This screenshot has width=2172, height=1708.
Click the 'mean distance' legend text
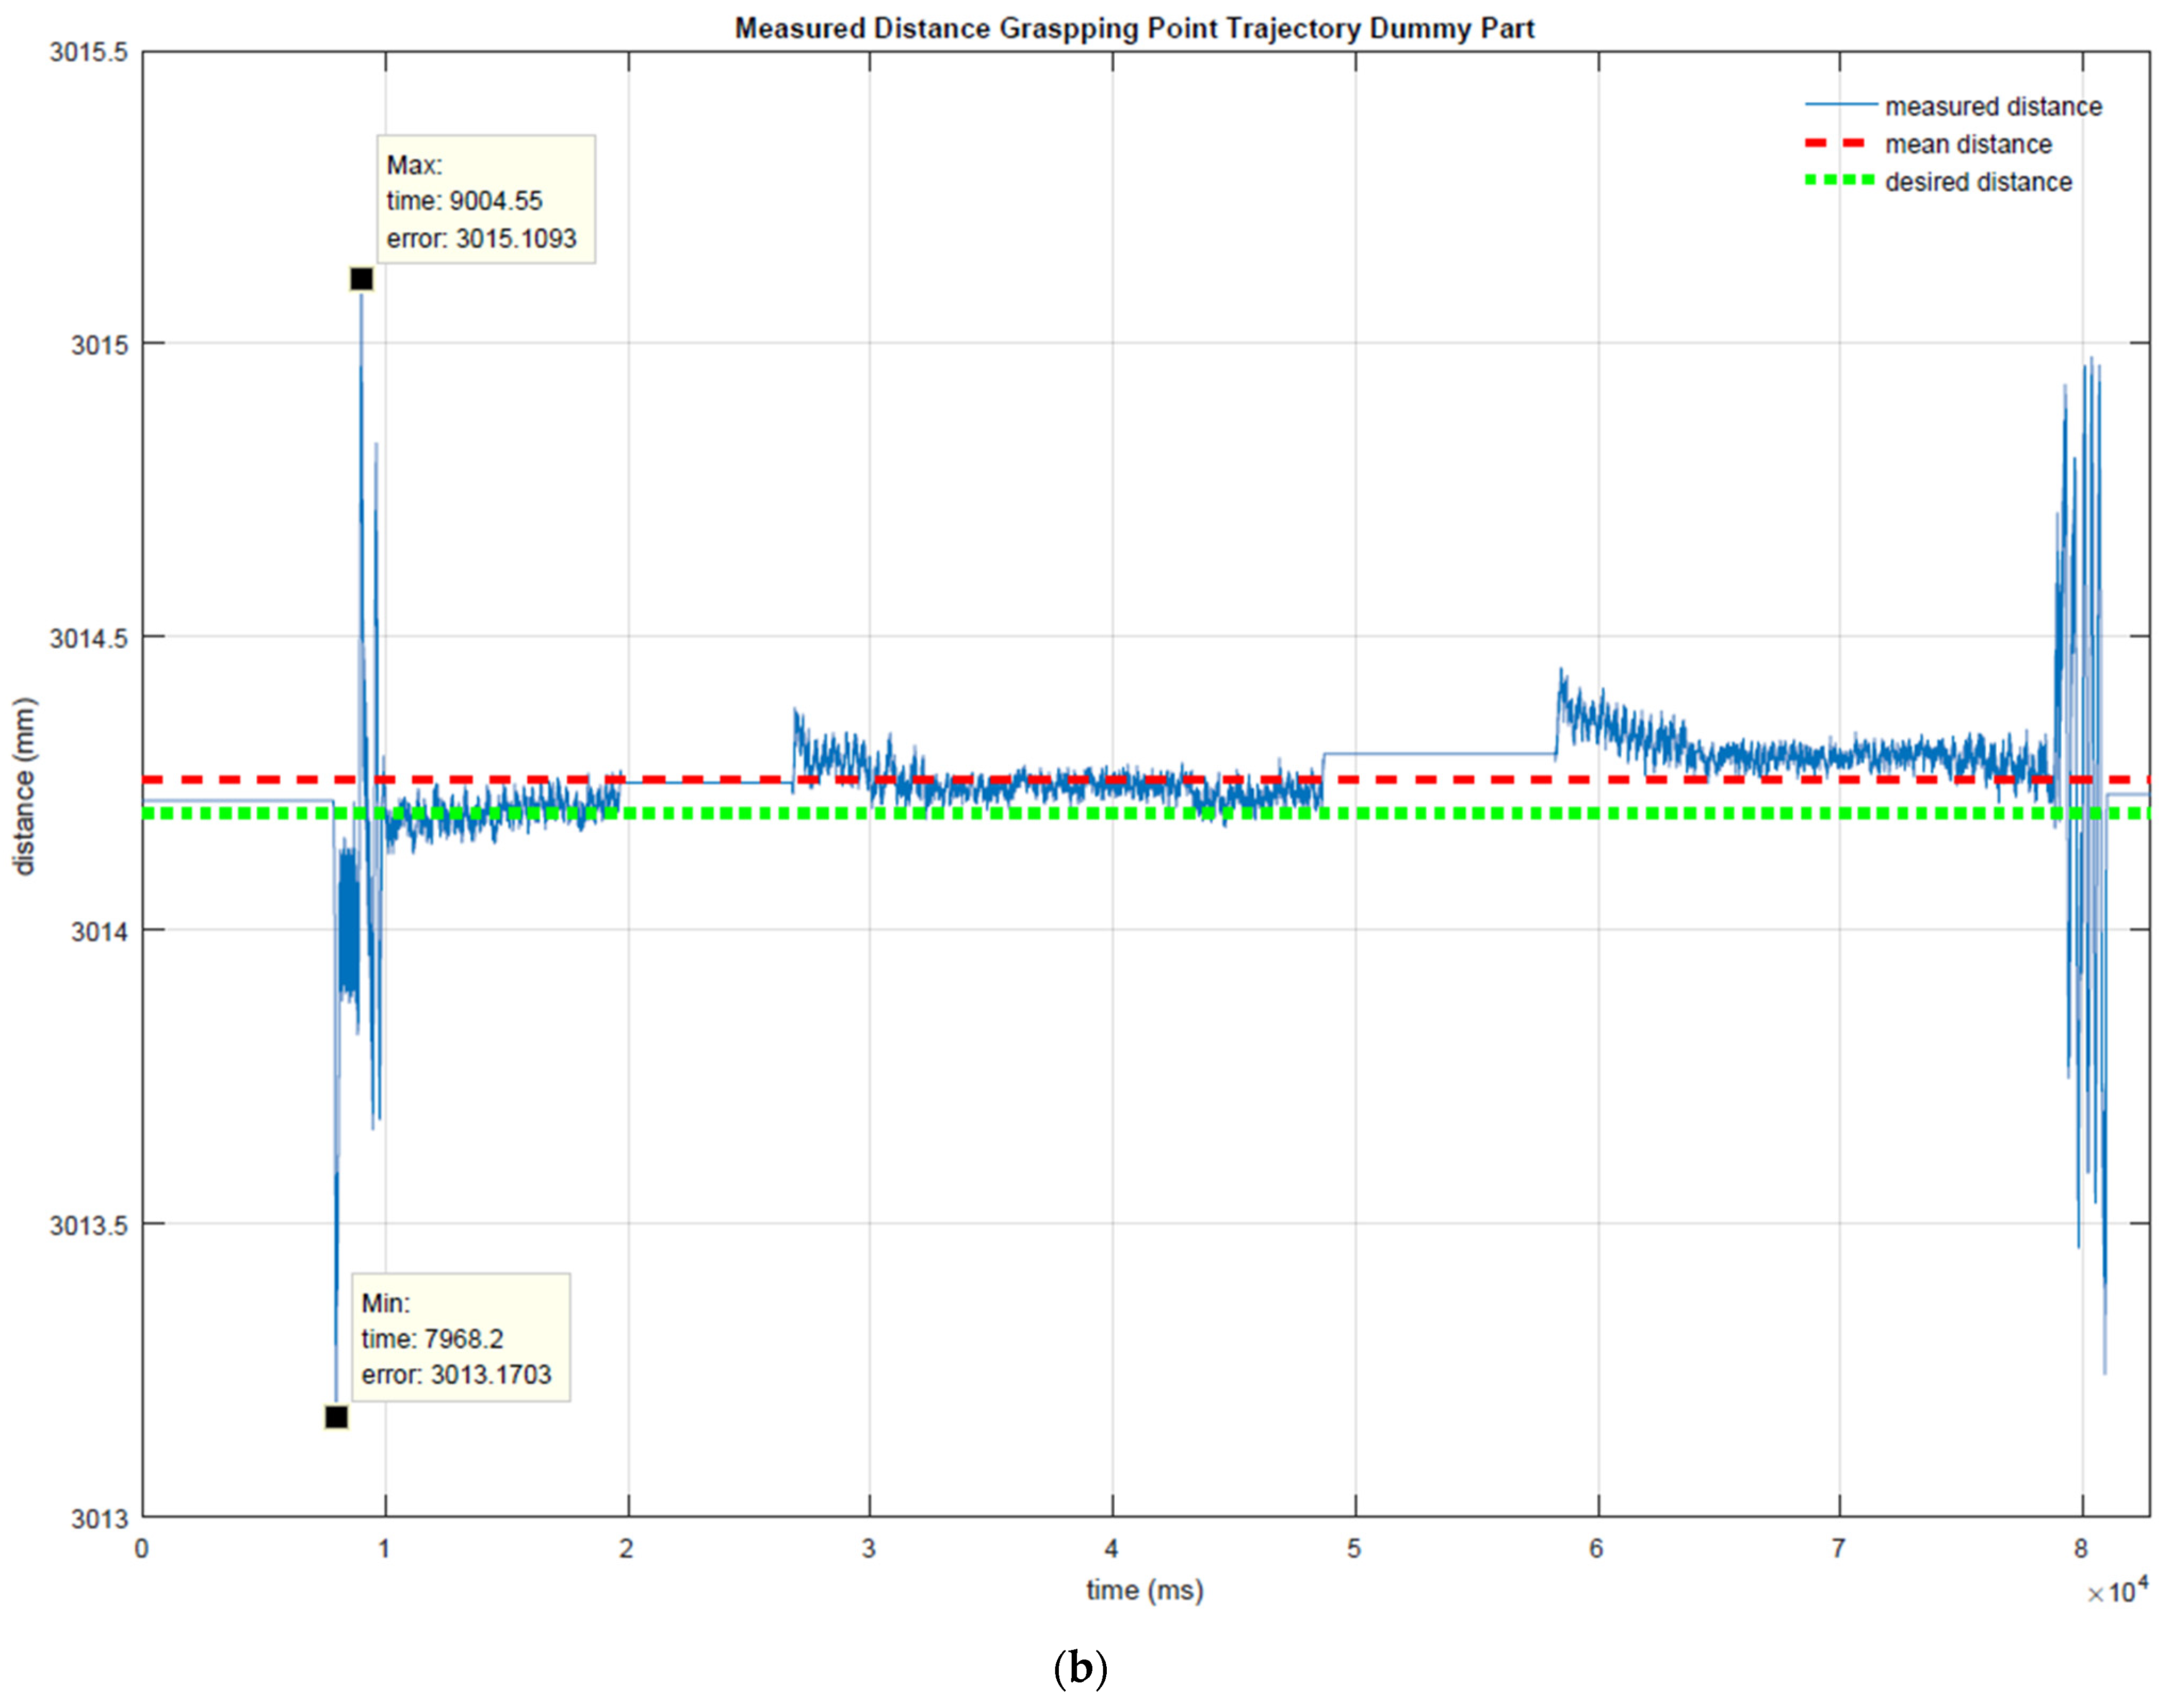[x=1968, y=144]
